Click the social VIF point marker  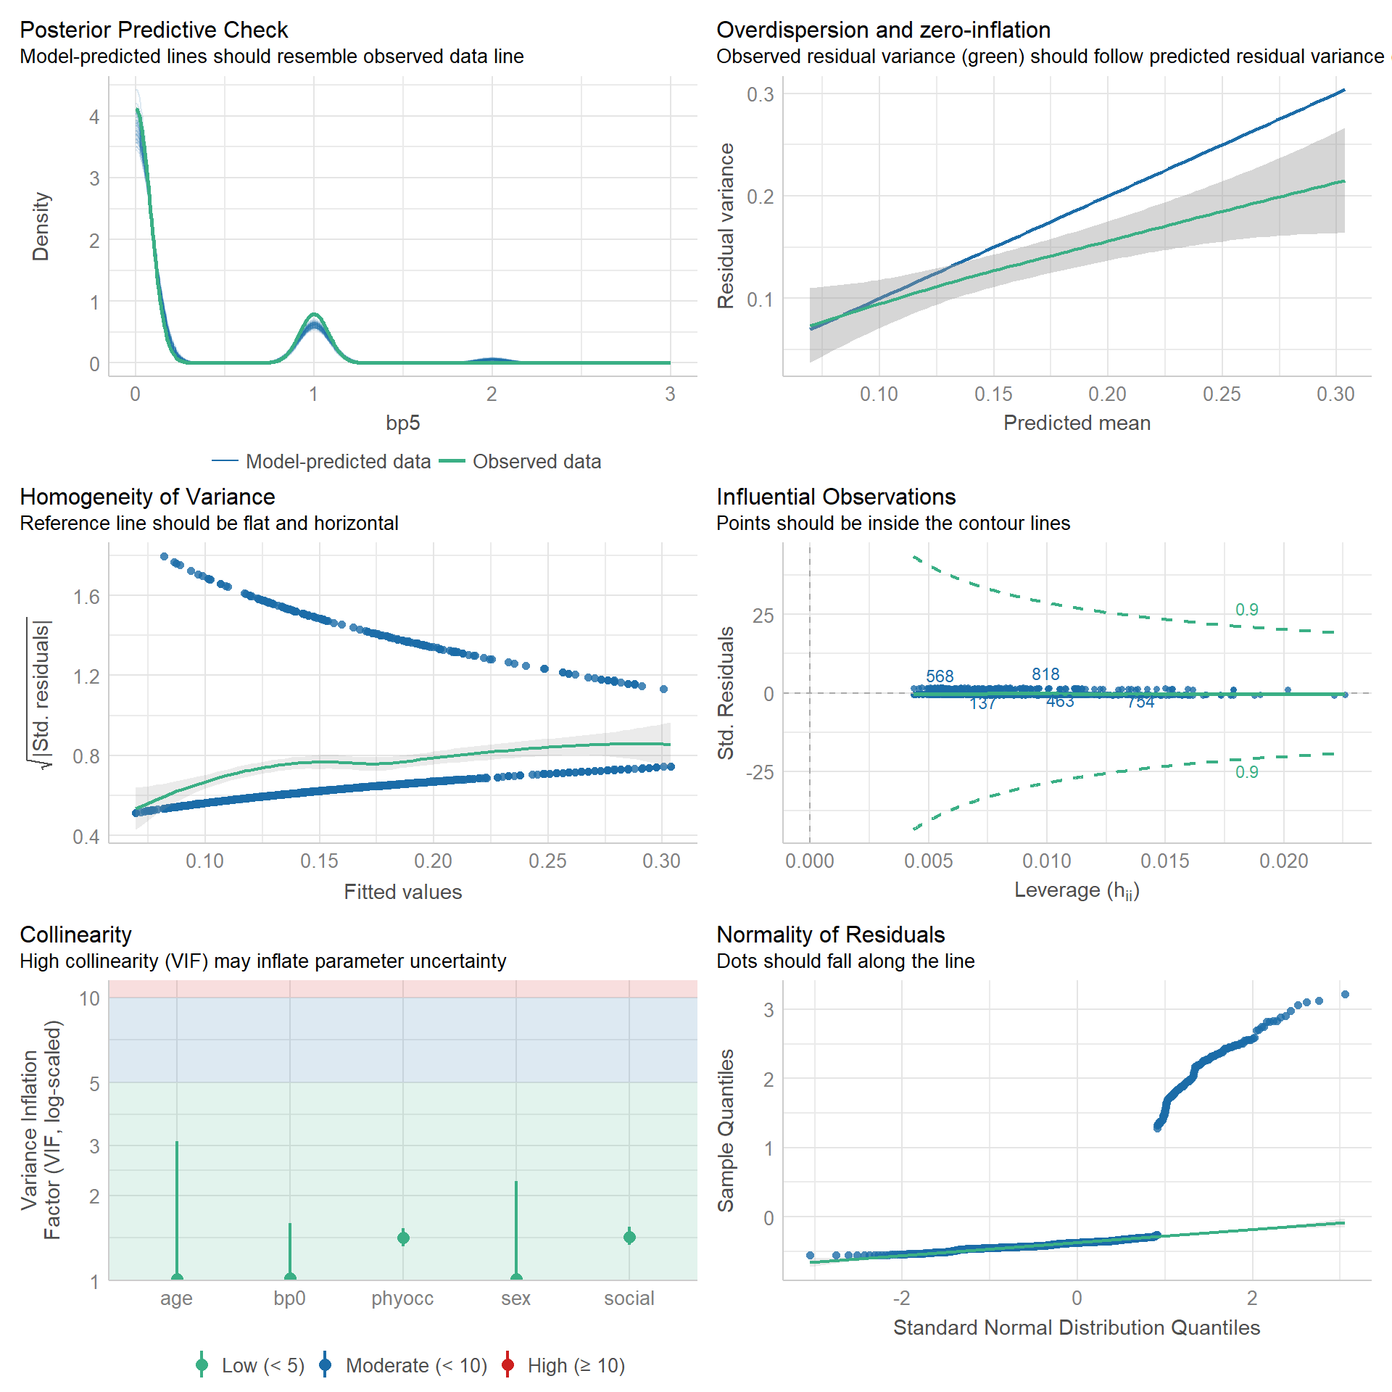tap(629, 1237)
